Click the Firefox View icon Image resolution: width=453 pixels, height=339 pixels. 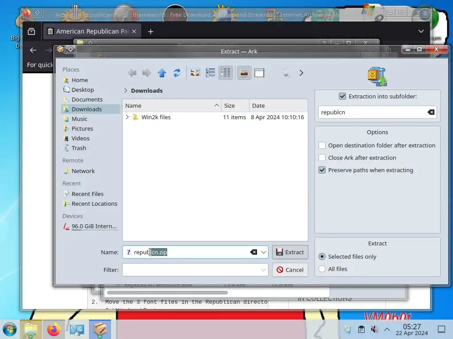31,31
